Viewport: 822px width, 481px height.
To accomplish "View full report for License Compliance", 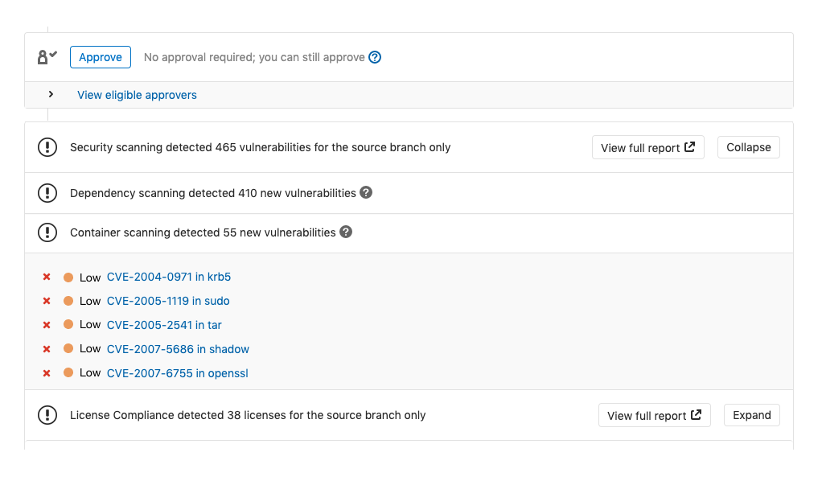I will pos(654,415).
